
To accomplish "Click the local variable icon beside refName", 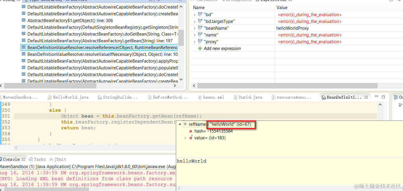I will [x=185, y=124].
